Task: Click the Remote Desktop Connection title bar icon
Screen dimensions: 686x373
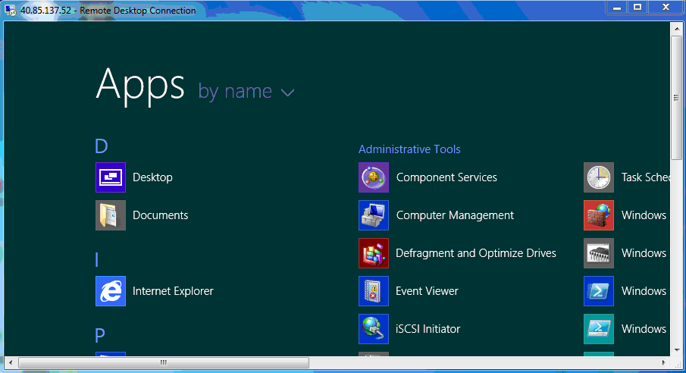Action: [x=10, y=10]
